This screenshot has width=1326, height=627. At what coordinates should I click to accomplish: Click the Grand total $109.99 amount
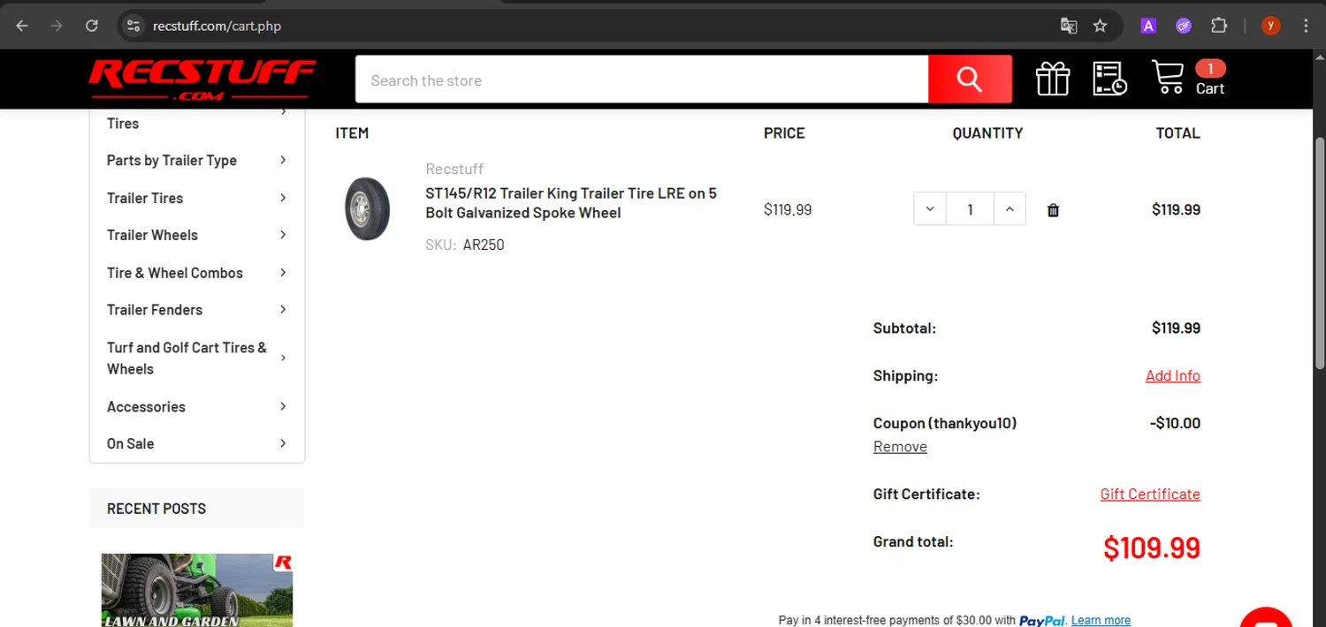point(1152,548)
